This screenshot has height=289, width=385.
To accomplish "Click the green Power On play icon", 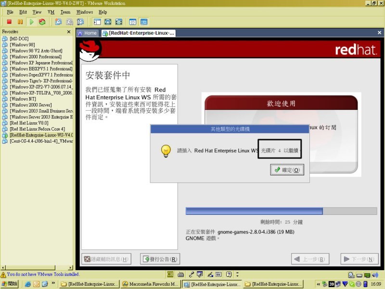I will point(31,22).
